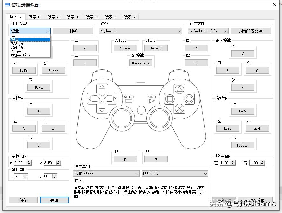The height and width of the screenshot is (213, 282).
Task: Switch to the 玩家 2 tab
Action: pyautogui.click(x=35, y=17)
